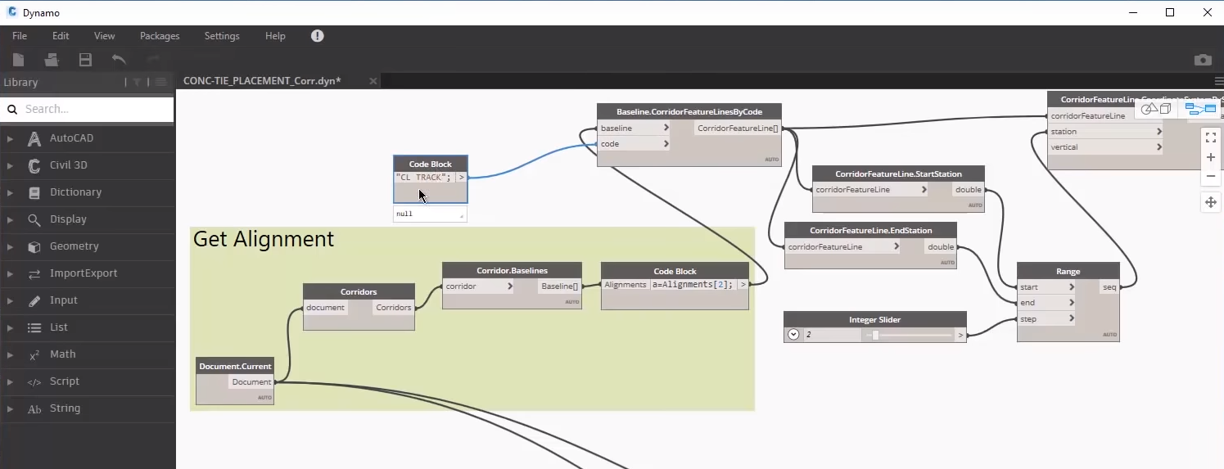Screen dimensions: 1224x469
Task: Click the String category icon
Action: (34, 408)
